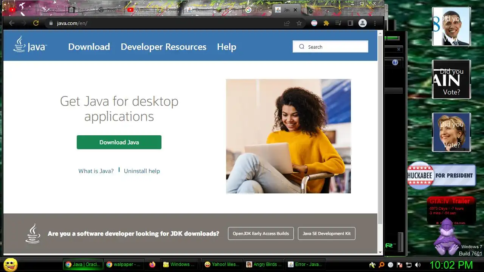
Task: Click Java SE Development Kit button
Action: (327, 233)
